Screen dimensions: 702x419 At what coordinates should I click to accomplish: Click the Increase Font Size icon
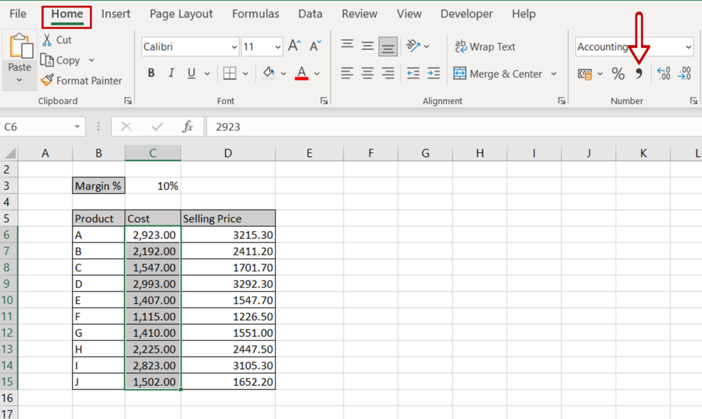(293, 46)
